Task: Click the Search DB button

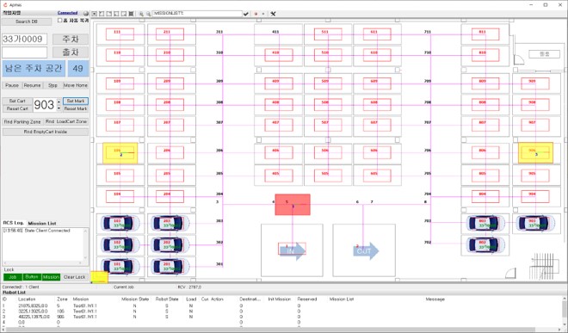Action: 27,22
